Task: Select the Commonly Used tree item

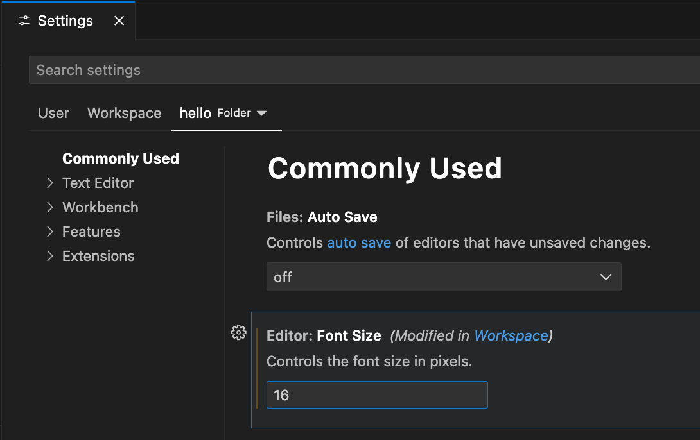Action: pyautogui.click(x=120, y=158)
